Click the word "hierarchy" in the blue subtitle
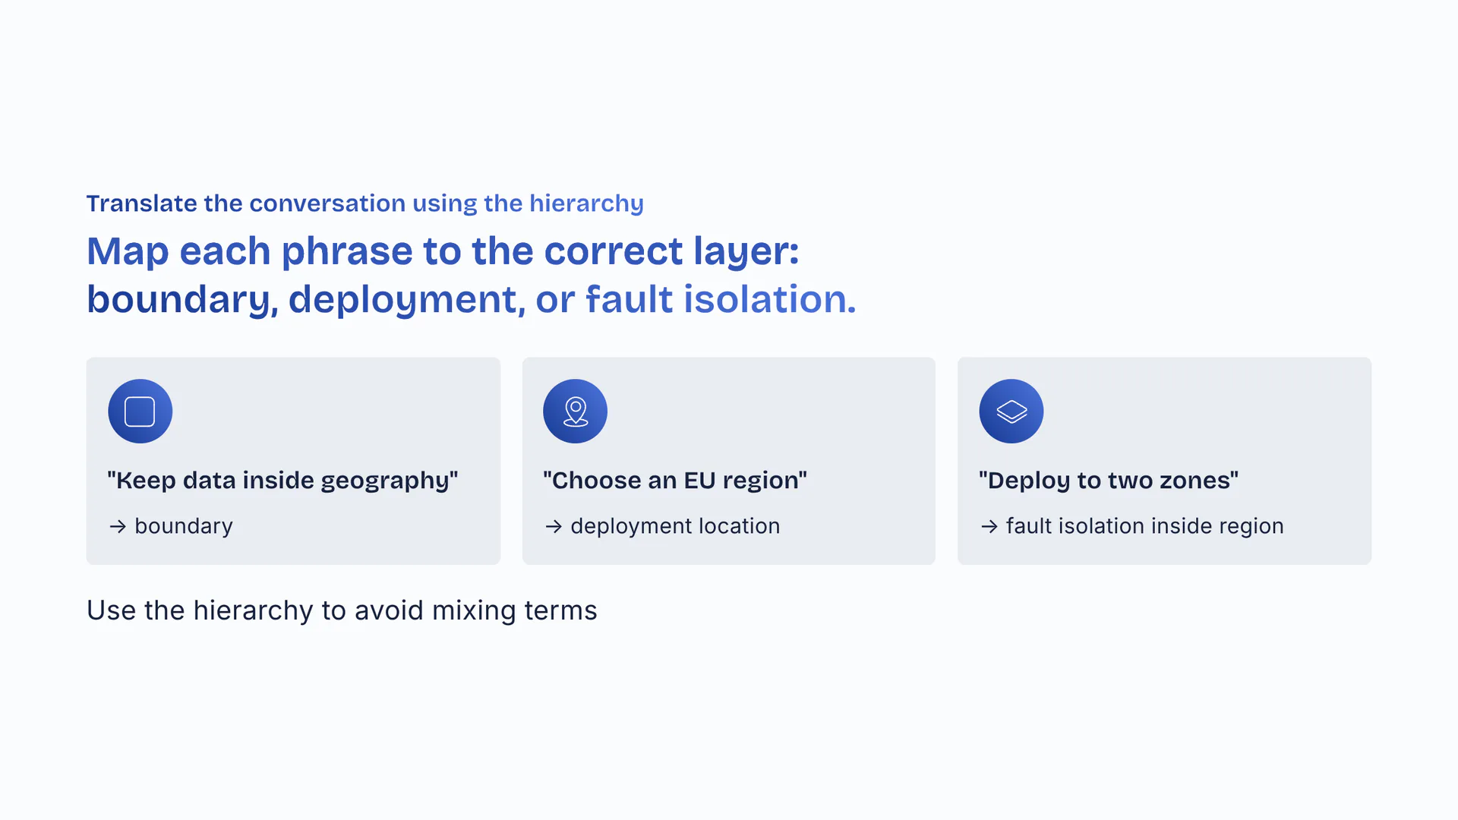The width and height of the screenshot is (1458, 820). click(586, 203)
